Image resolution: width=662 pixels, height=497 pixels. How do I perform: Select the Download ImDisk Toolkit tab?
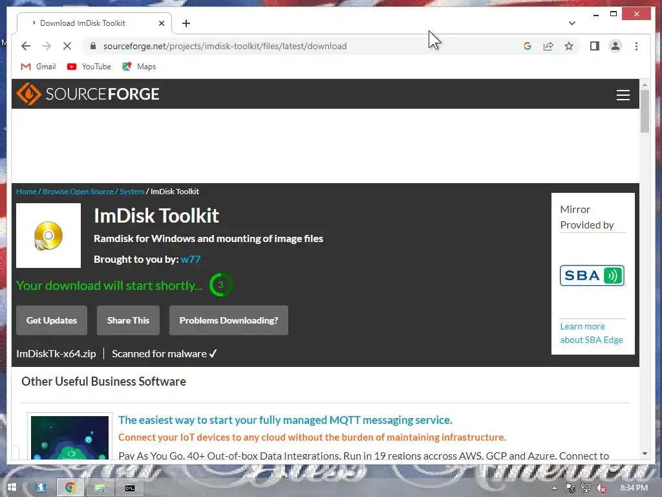[94, 23]
